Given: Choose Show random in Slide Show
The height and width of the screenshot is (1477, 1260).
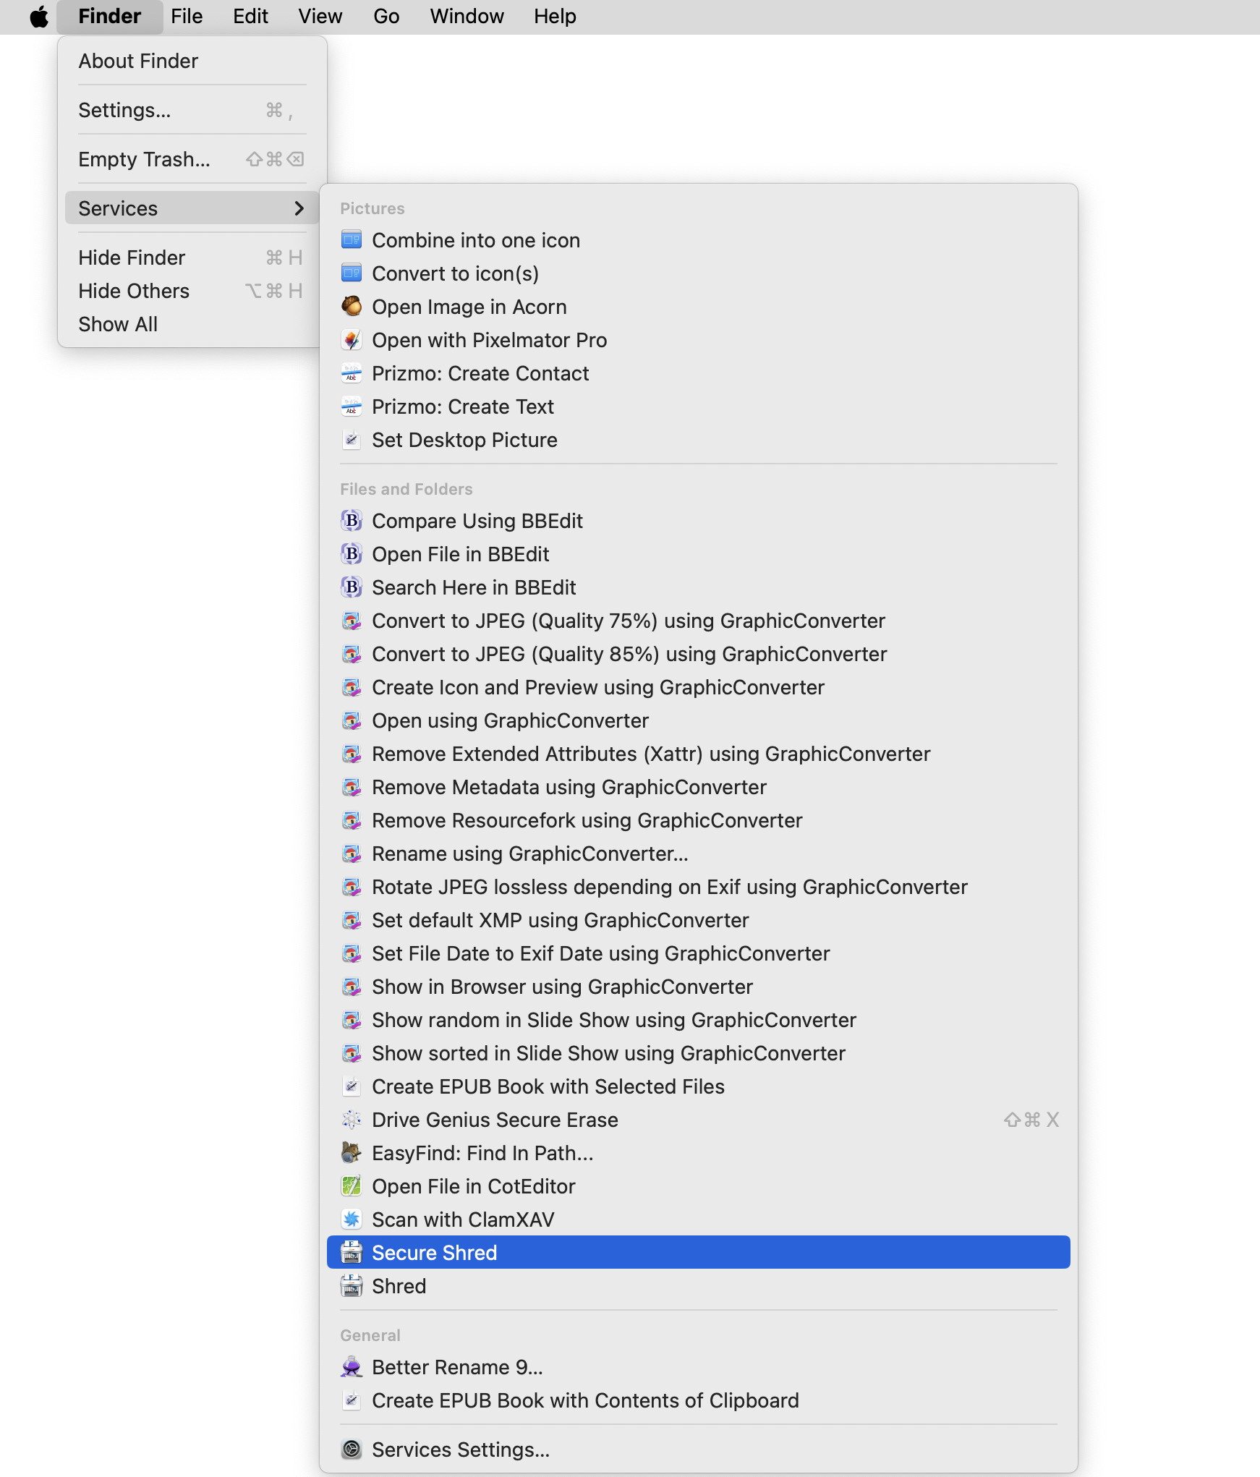Looking at the screenshot, I should pyautogui.click(x=699, y=1020).
